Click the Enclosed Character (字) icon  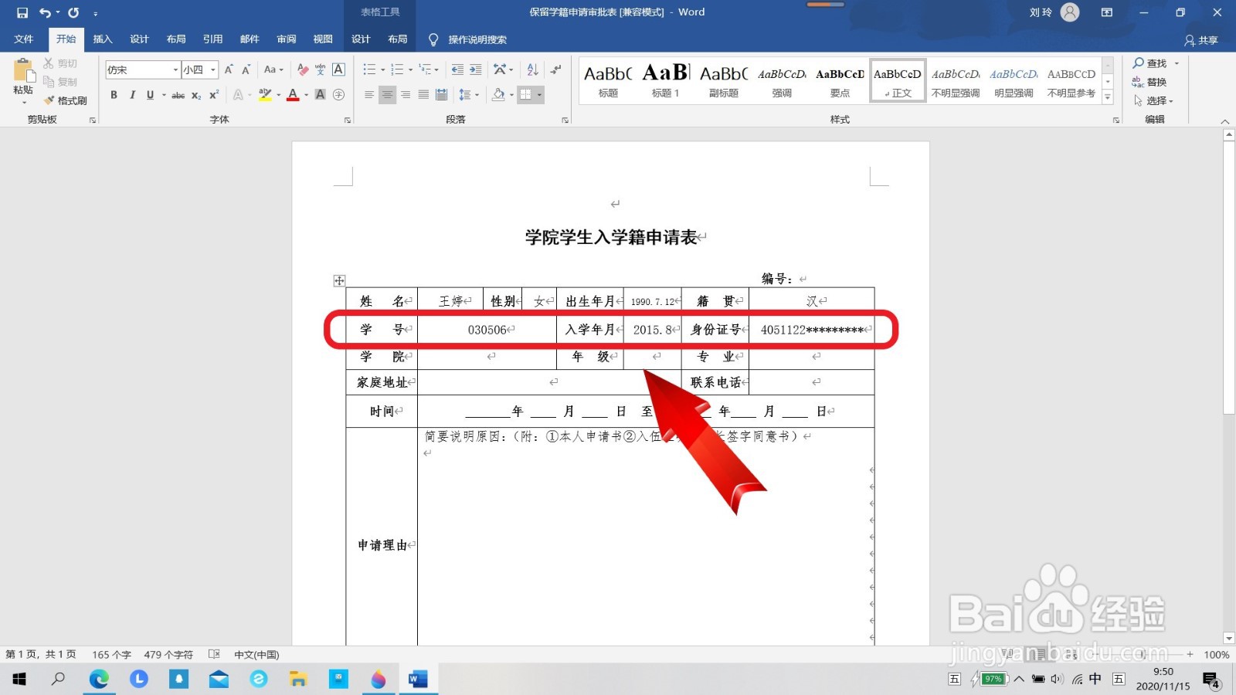coord(338,95)
